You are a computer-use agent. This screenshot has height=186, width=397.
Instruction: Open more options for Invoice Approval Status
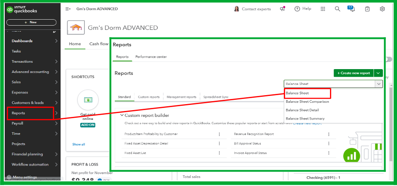(x=329, y=153)
